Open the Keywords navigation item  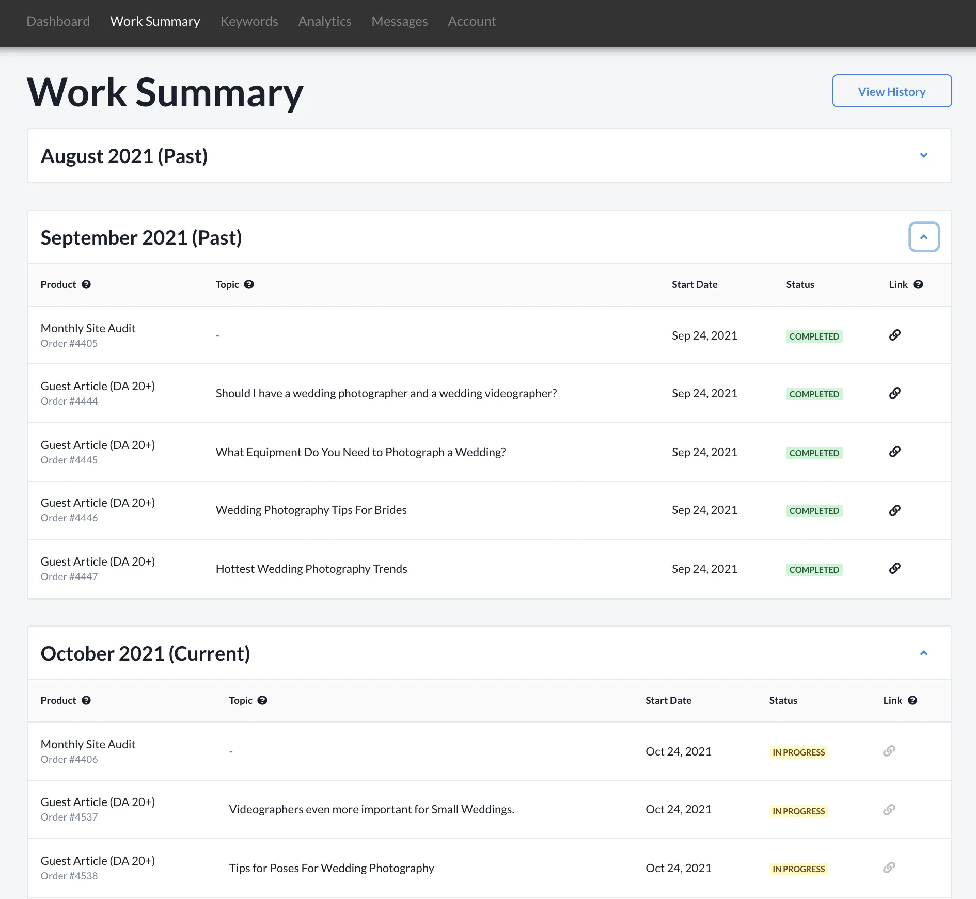pos(249,21)
